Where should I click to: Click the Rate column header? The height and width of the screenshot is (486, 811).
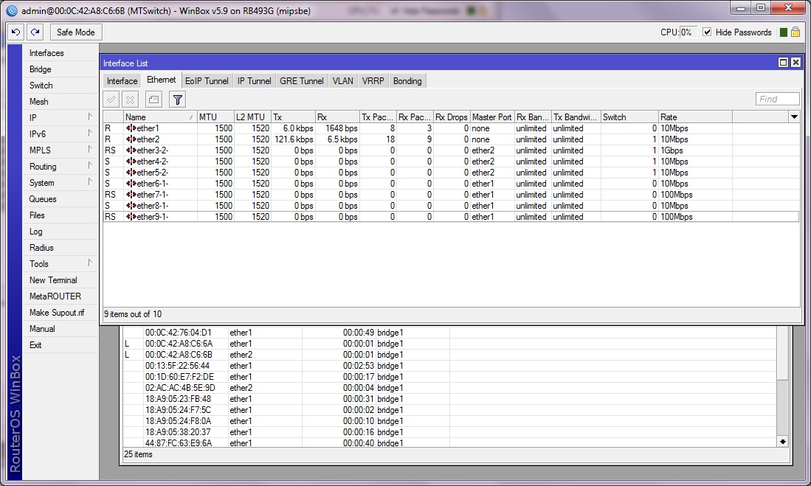click(x=695, y=117)
